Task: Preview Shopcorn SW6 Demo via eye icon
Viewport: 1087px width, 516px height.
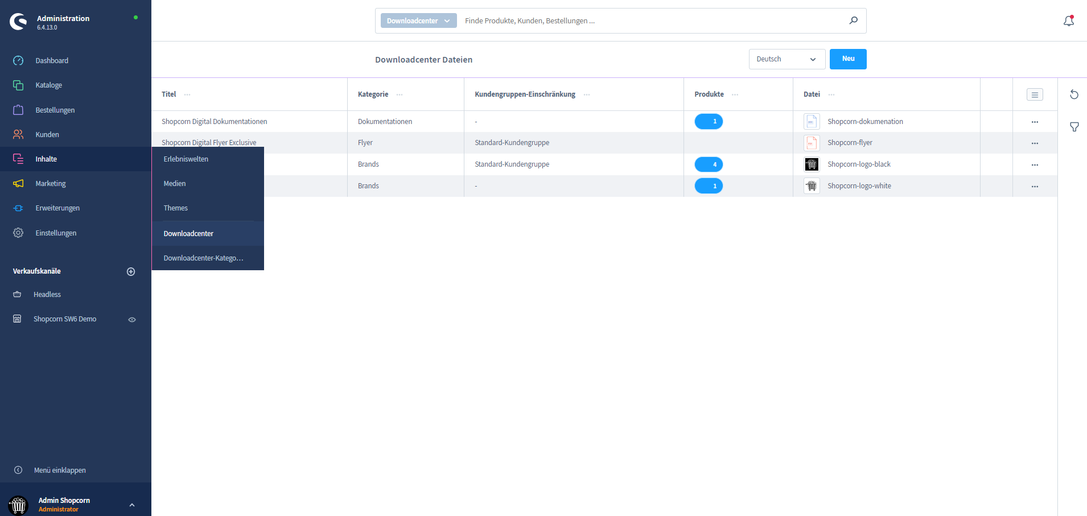Action: pos(132,319)
